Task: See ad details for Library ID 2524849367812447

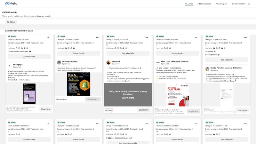Action: coord(177,140)
